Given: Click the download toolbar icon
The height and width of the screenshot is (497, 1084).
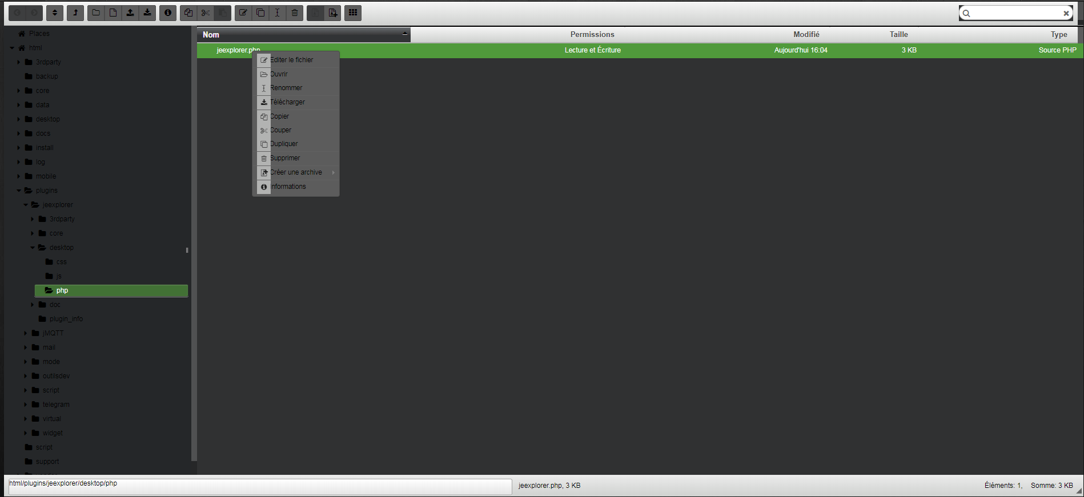Looking at the screenshot, I should click(x=147, y=13).
